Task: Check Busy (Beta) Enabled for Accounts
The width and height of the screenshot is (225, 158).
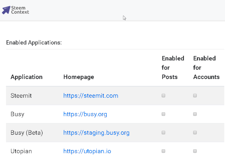Action: click(195, 133)
